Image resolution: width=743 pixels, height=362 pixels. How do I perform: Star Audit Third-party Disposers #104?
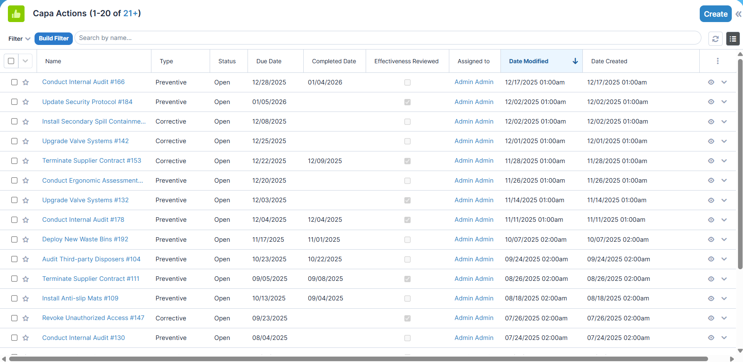(26, 259)
